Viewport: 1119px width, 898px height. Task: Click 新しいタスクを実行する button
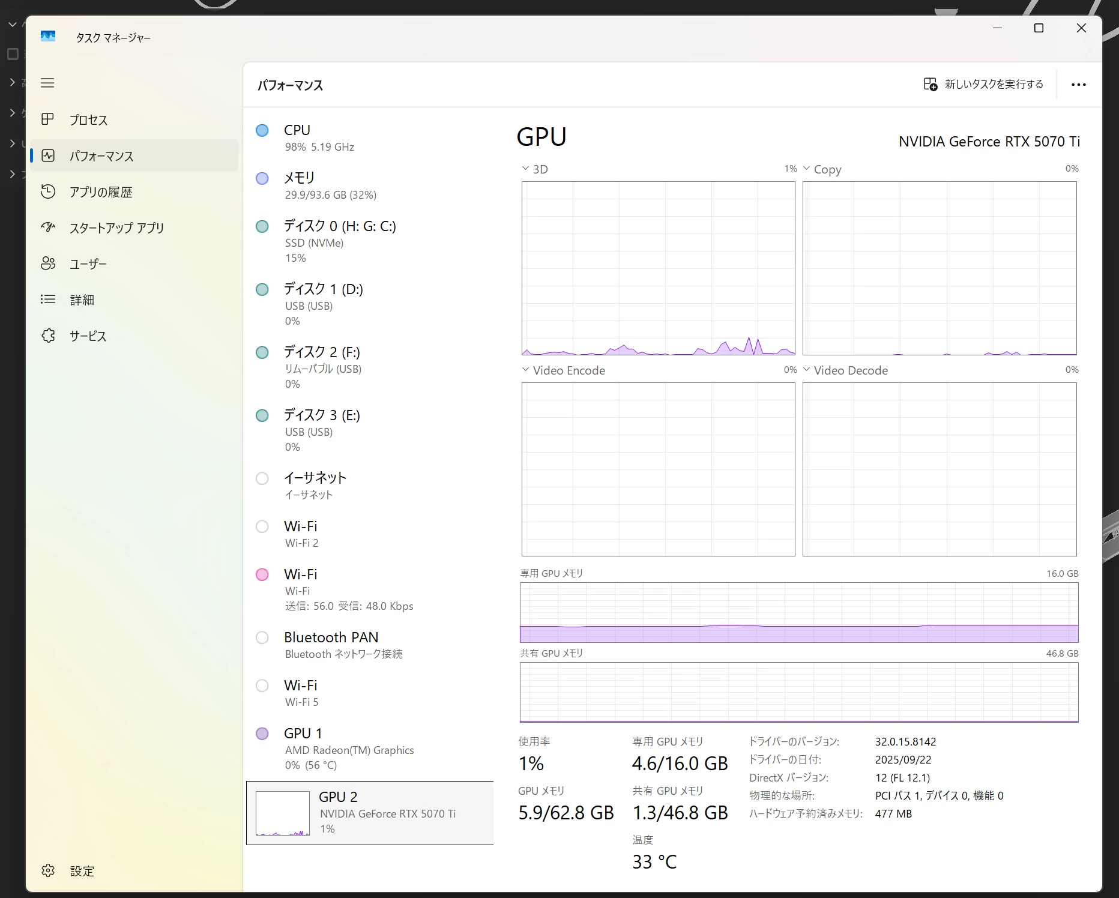(x=983, y=84)
